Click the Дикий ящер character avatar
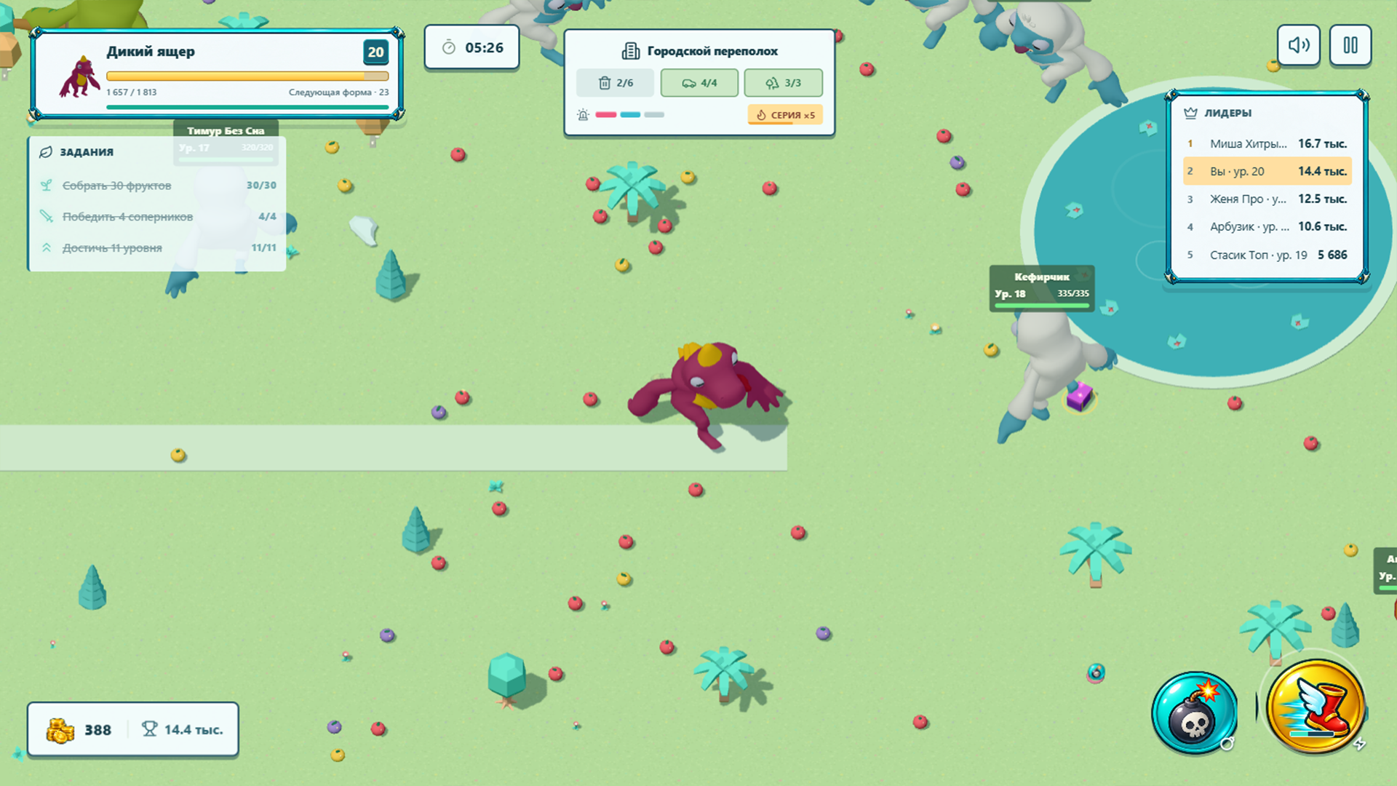The height and width of the screenshot is (786, 1397). tap(79, 76)
